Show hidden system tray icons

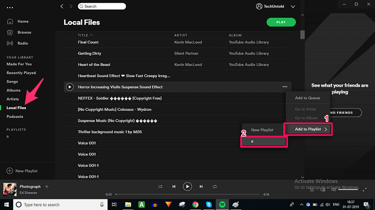pos(301,205)
